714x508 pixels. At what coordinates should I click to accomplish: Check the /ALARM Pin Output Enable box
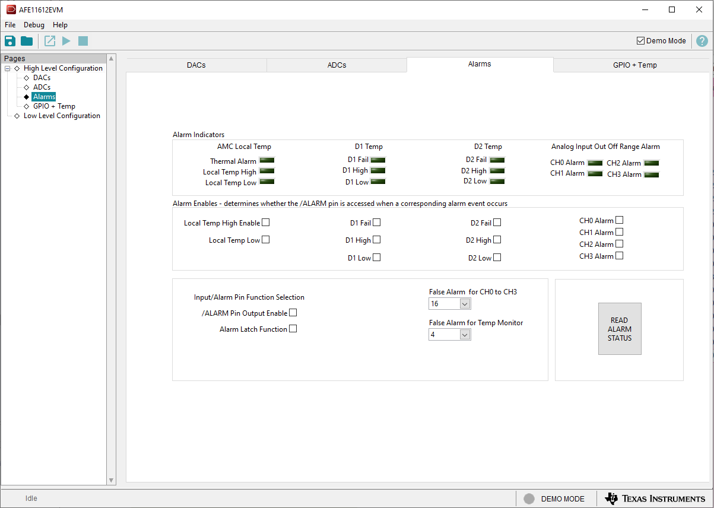[293, 313]
